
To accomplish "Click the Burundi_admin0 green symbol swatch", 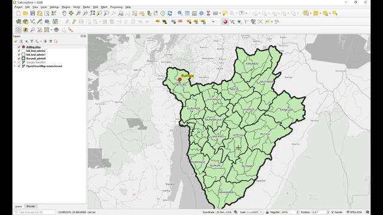I will point(23,59).
